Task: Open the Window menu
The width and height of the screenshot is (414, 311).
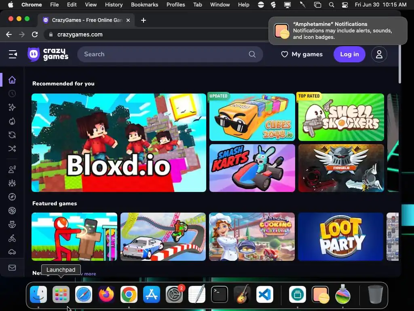Action: pyautogui.click(x=220, y=4)
